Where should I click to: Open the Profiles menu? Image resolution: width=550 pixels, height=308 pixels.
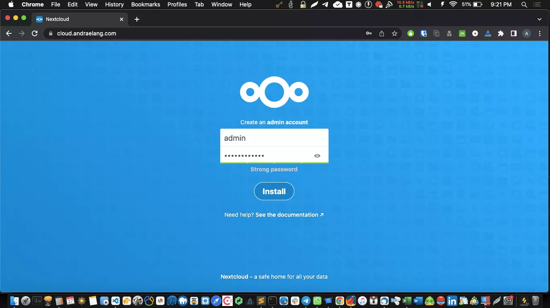[x=177, y=4]
